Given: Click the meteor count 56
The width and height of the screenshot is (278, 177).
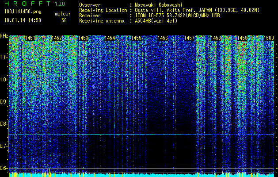Looking at the screenshot, I should pyautogui.click(x=64, y=20).
